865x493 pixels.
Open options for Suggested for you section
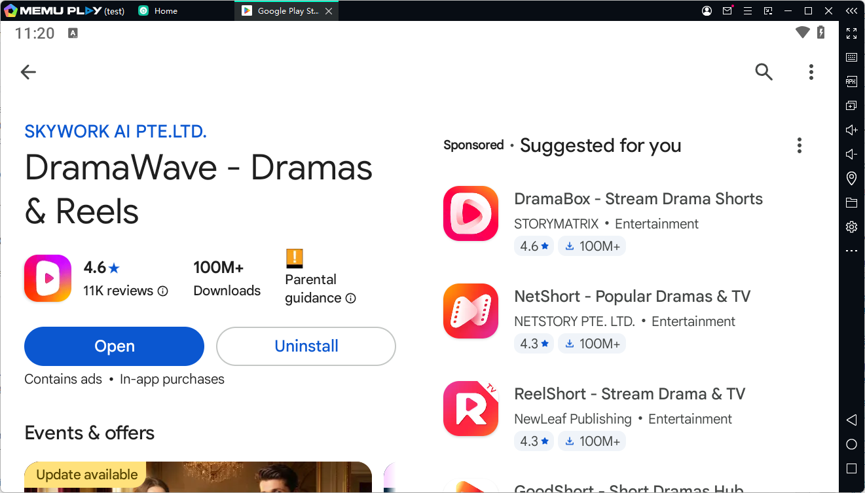pos(800,145)
